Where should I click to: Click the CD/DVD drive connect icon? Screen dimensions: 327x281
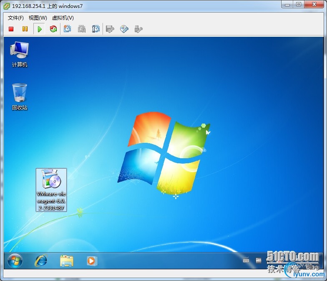(x=124, y=29)
